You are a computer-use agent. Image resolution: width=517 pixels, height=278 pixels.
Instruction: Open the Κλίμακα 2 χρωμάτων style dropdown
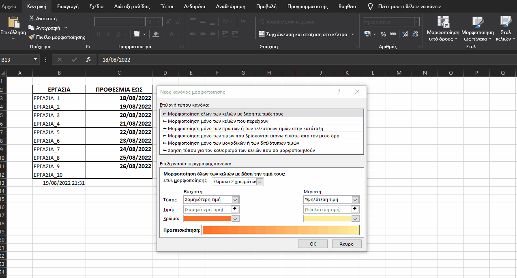pos(260,182)
